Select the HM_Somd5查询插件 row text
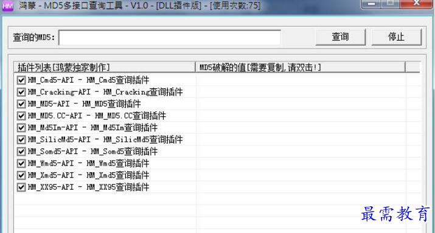The image size is (435, 233). click(x=92, y=151)
